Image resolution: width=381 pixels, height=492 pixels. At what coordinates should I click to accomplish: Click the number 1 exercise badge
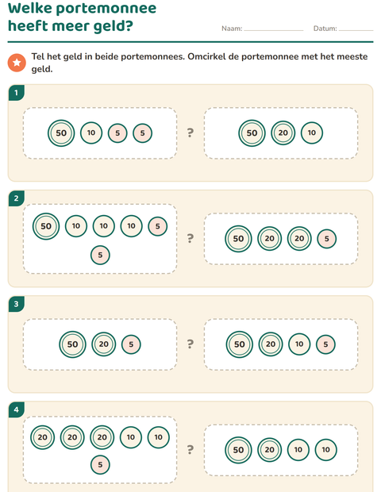(x=17, y=93)
